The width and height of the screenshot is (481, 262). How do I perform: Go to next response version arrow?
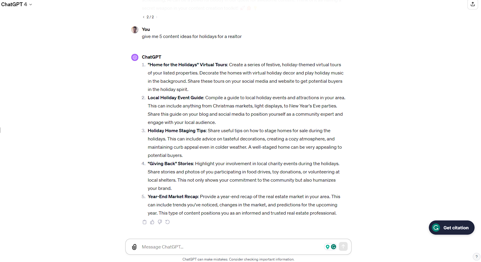(157, 17)
